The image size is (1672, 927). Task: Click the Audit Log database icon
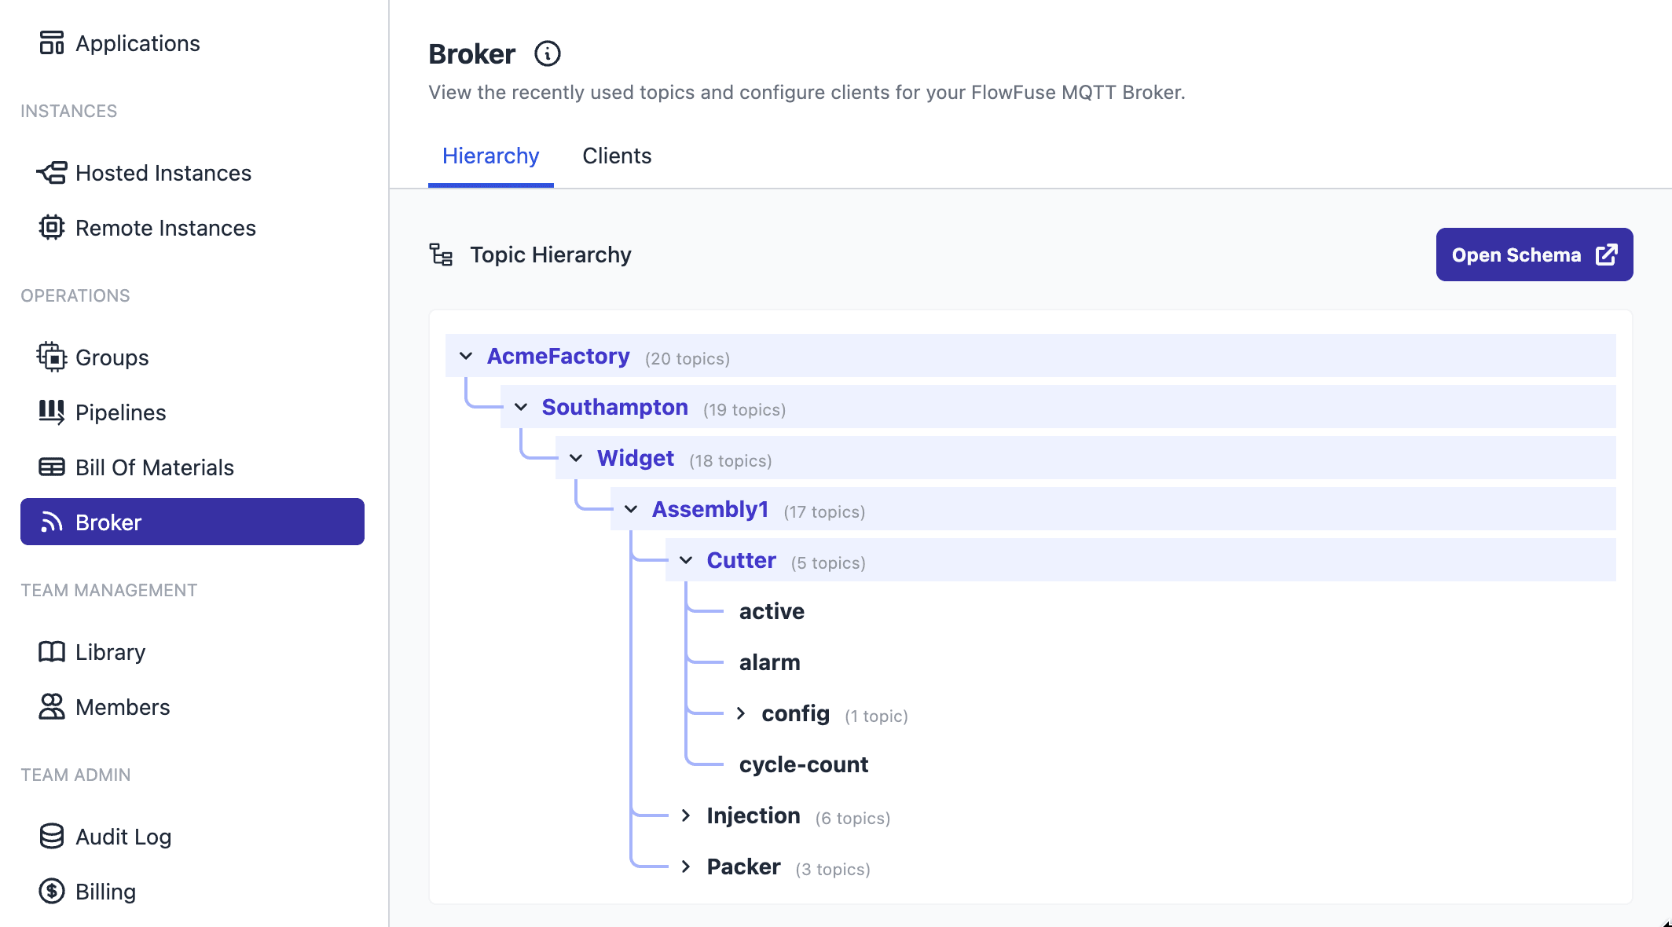(x=51, y=836)
